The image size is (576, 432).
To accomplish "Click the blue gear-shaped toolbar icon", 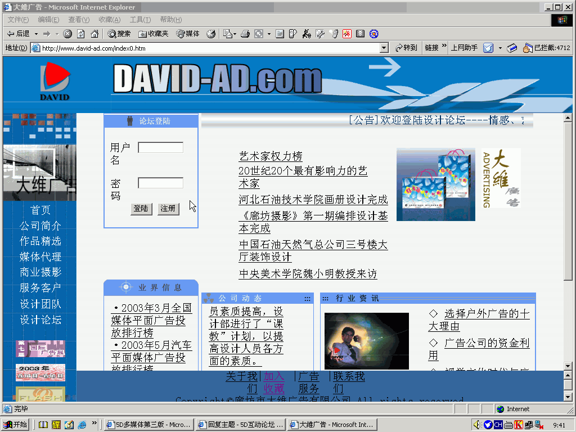I will point(373,34).
